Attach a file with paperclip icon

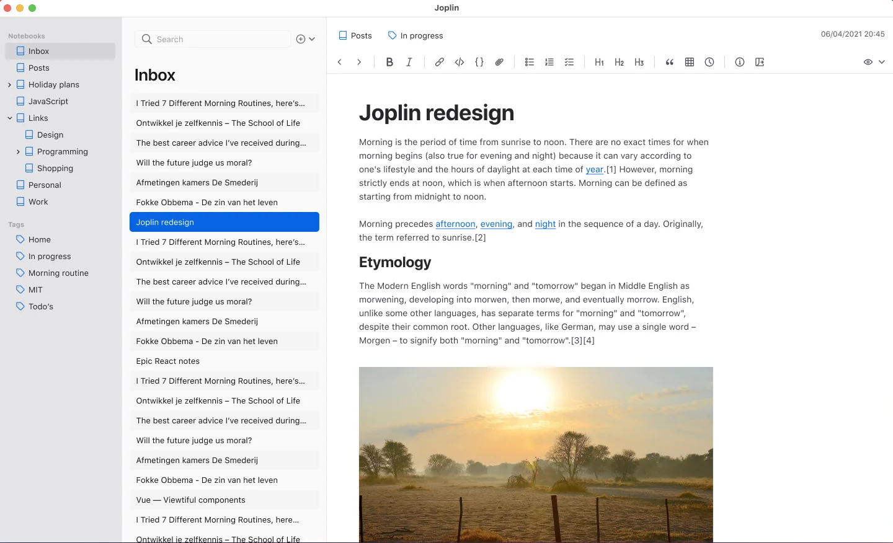click(x=499, y=62)
